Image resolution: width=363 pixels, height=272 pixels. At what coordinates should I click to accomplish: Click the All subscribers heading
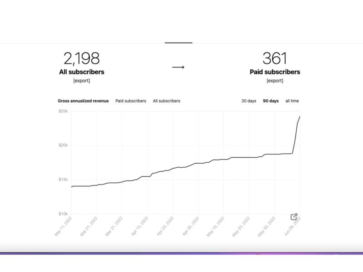pyautogui.click(x=82, y=72)
